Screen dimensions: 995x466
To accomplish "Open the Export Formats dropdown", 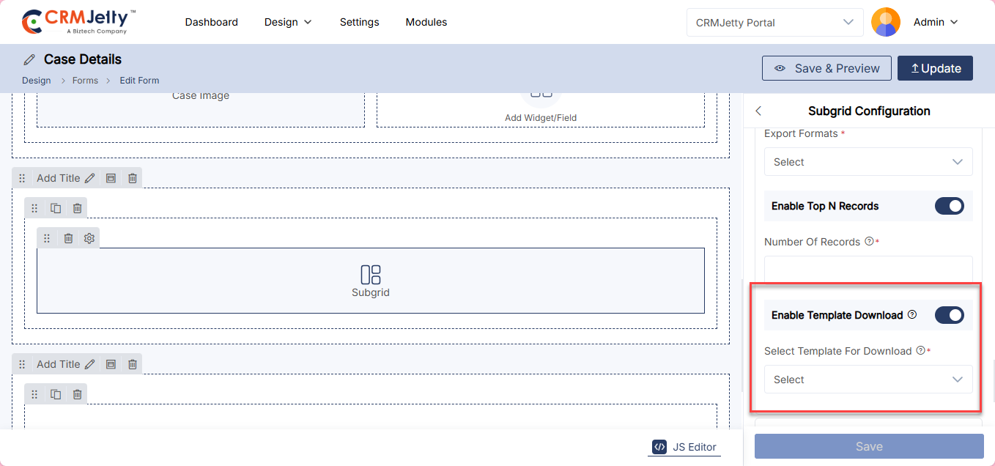I will [868, 162].
